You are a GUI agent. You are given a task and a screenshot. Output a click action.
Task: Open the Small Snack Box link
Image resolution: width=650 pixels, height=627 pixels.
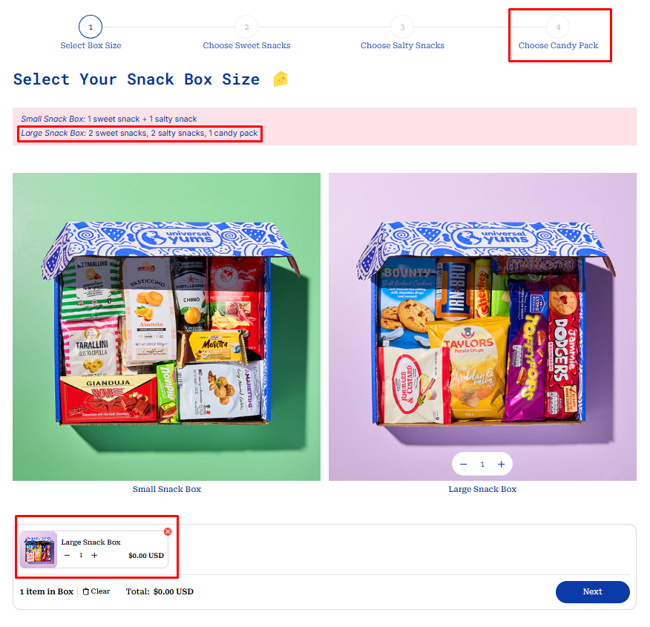(x=167, y=489)
